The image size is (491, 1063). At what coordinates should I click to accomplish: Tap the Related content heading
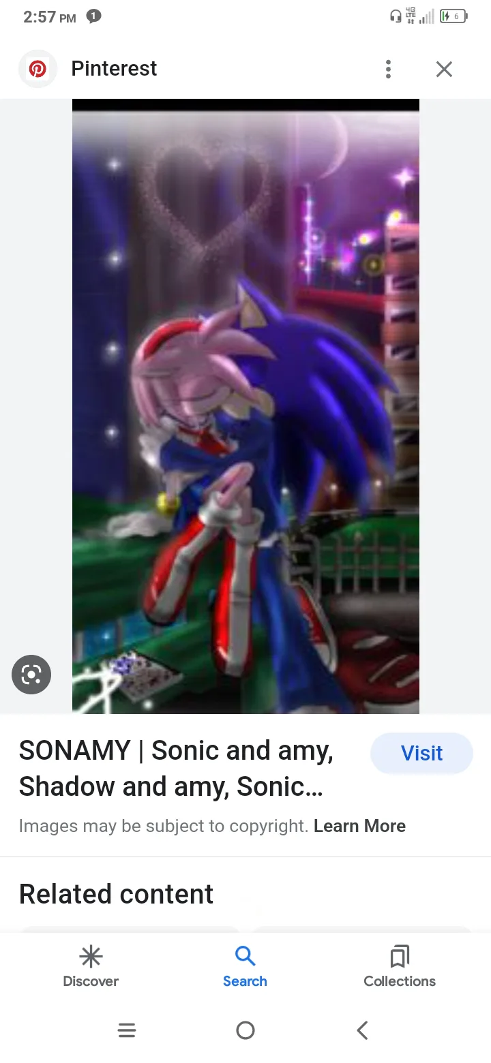(116, 894)
